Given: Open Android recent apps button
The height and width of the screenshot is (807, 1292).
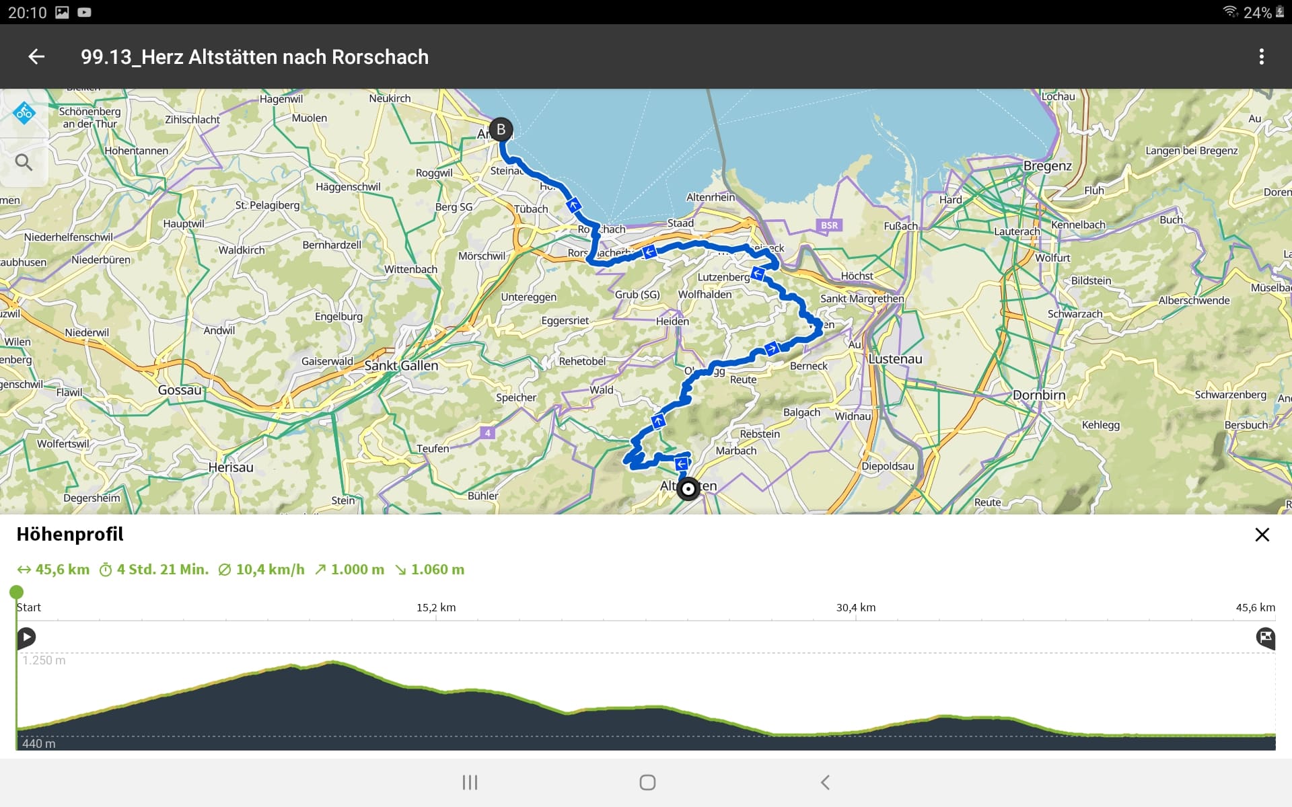Looking at the screenshot, I should pyautogui.click(x=470, y=782).
